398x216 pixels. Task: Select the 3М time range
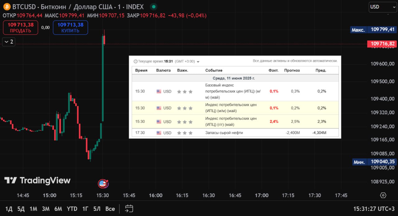coord(46,209)
